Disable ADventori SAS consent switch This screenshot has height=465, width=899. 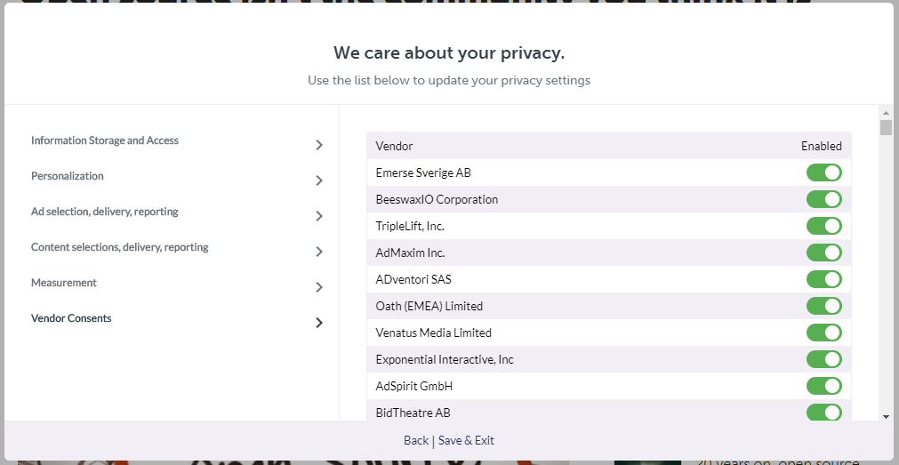824,279
